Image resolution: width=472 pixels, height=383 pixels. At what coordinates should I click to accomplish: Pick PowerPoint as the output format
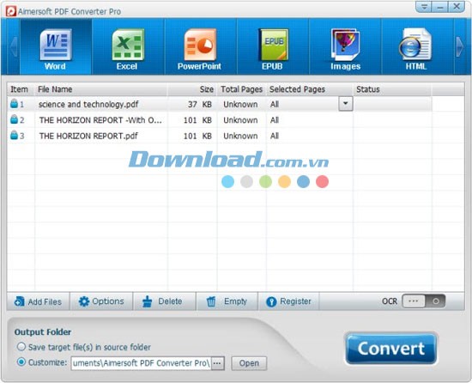[200, 46]
